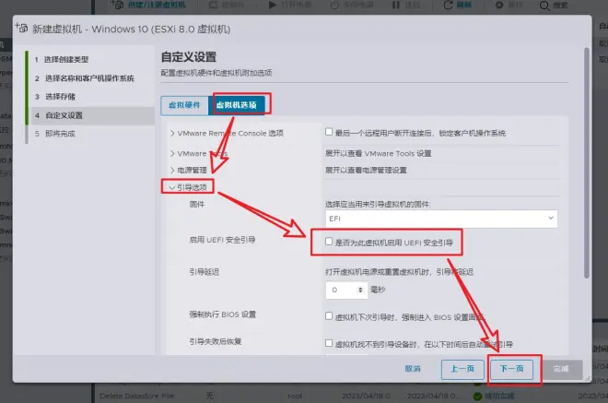Click the actions (操作) gear icon
The image size is (608, 403).
499,5
